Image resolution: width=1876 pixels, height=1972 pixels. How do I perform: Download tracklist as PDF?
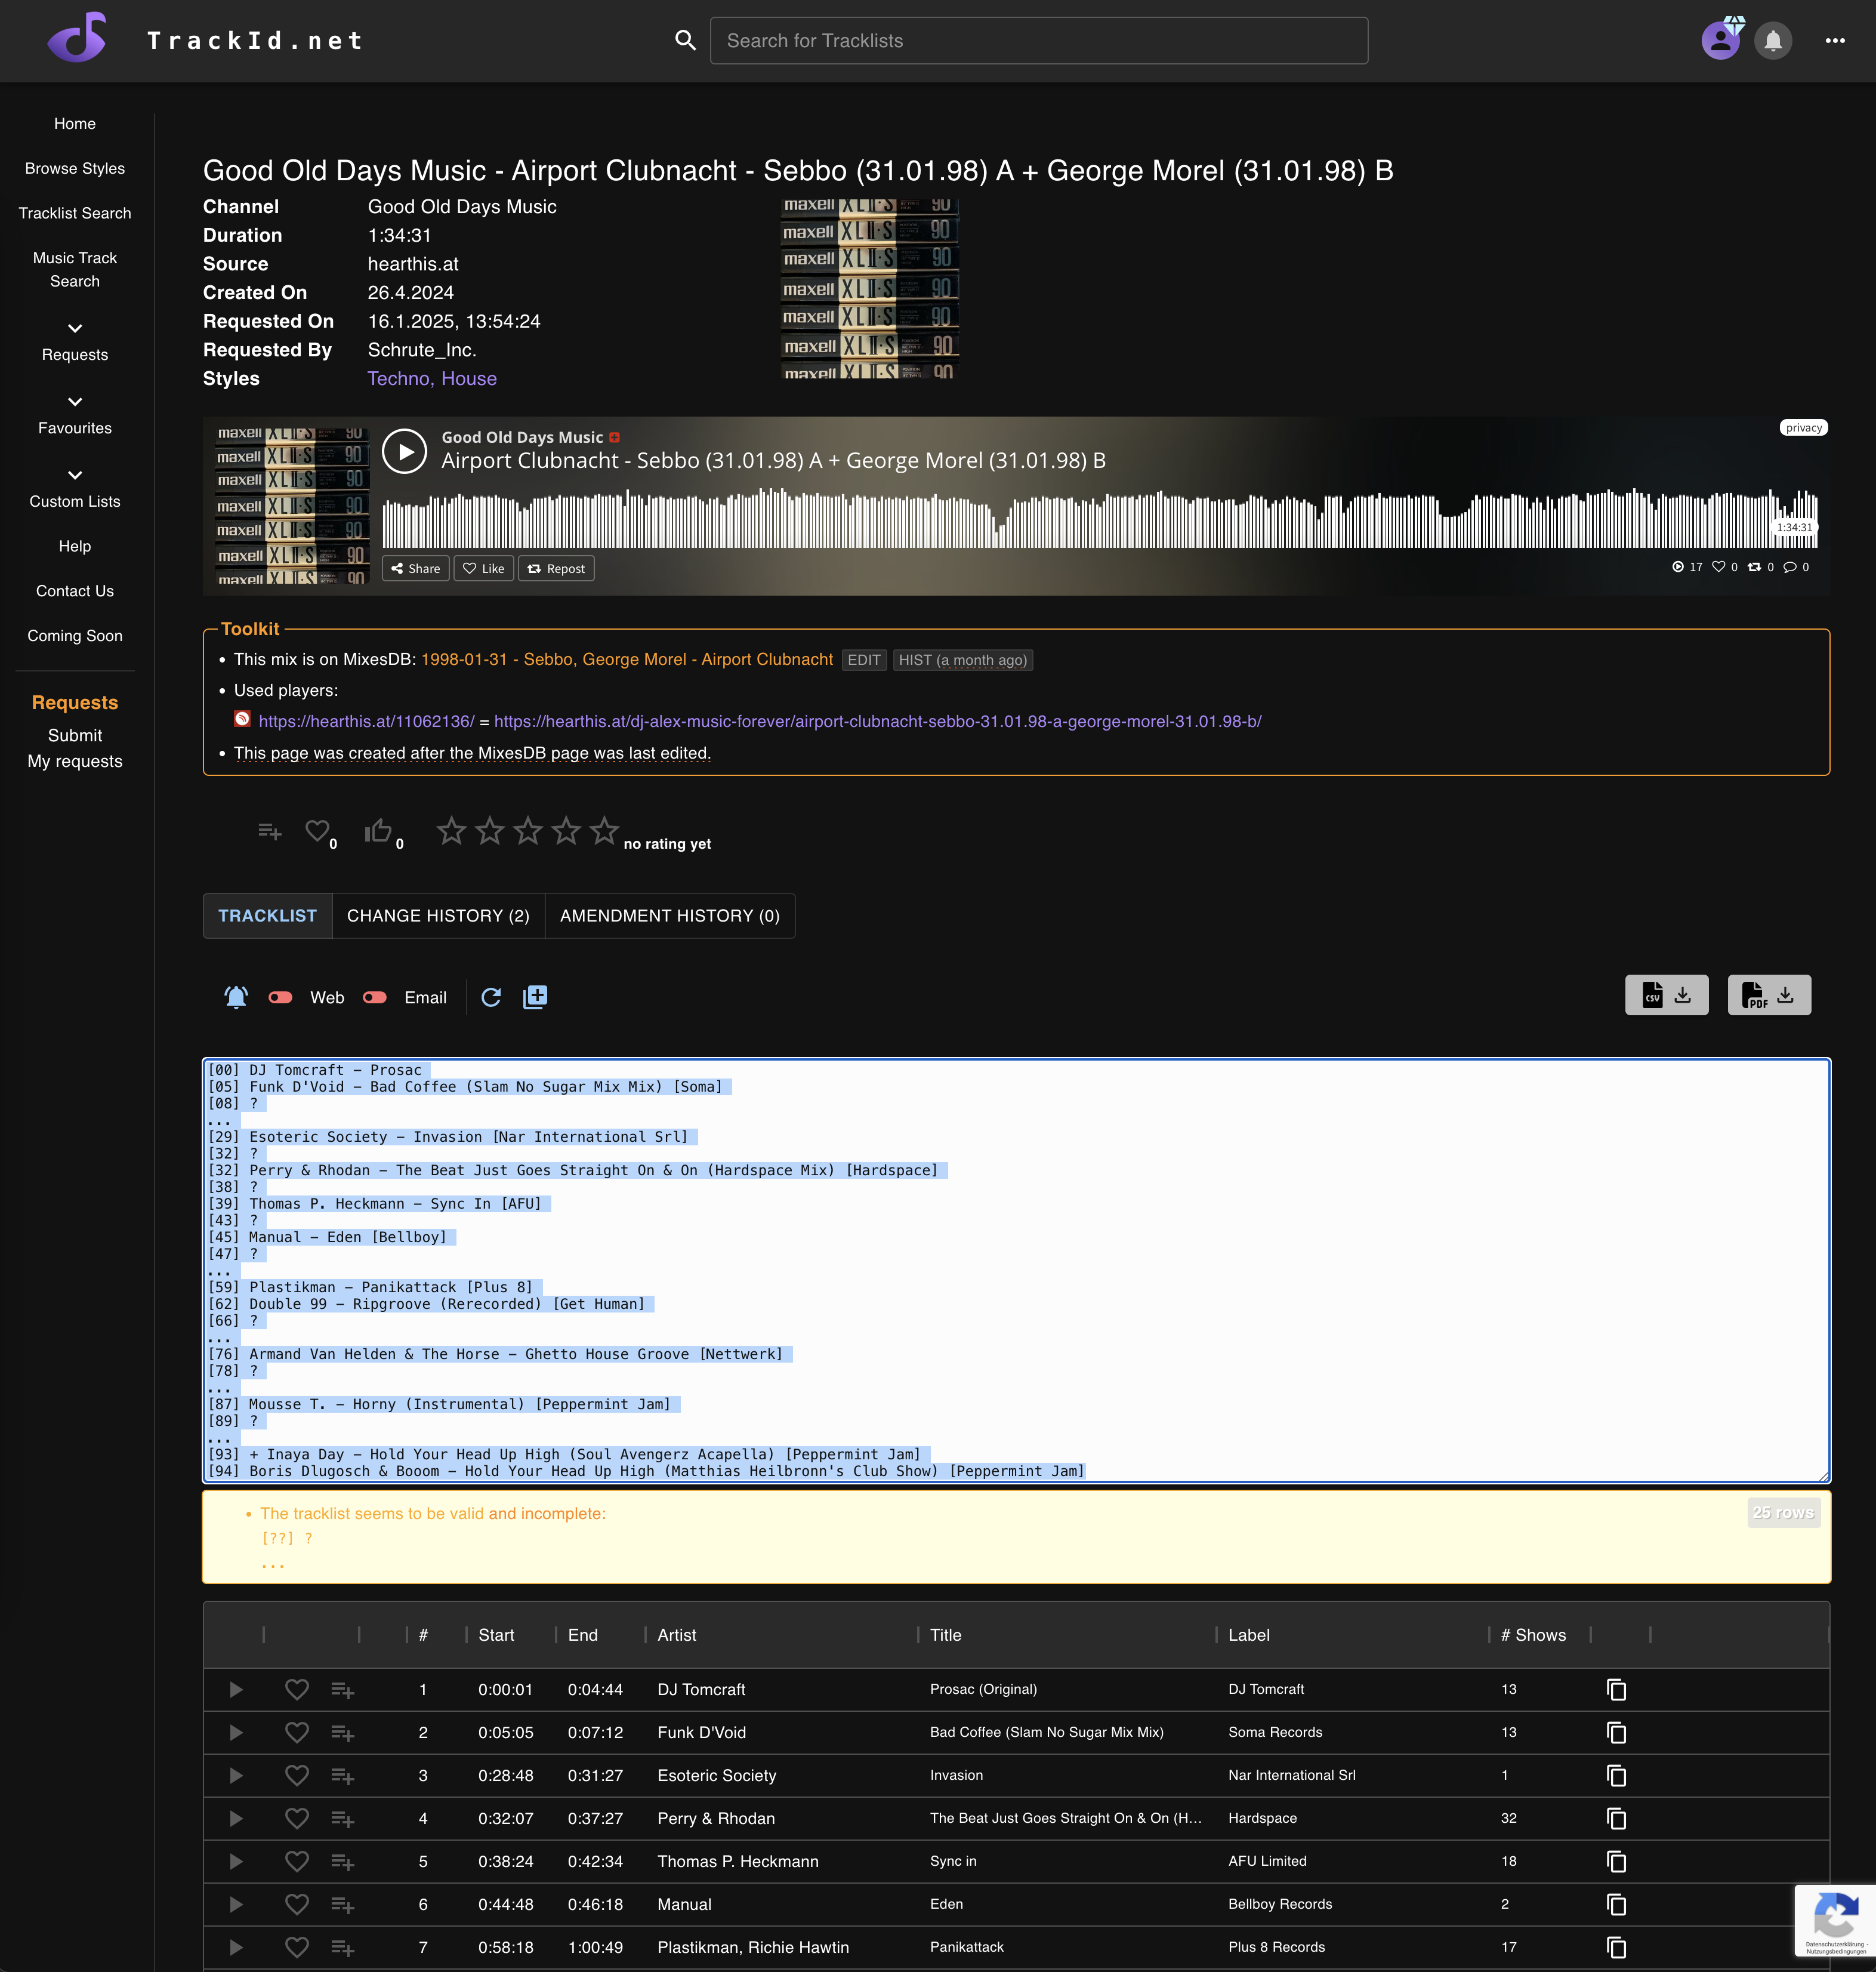pyautogui.click(x=1769, y=996)
